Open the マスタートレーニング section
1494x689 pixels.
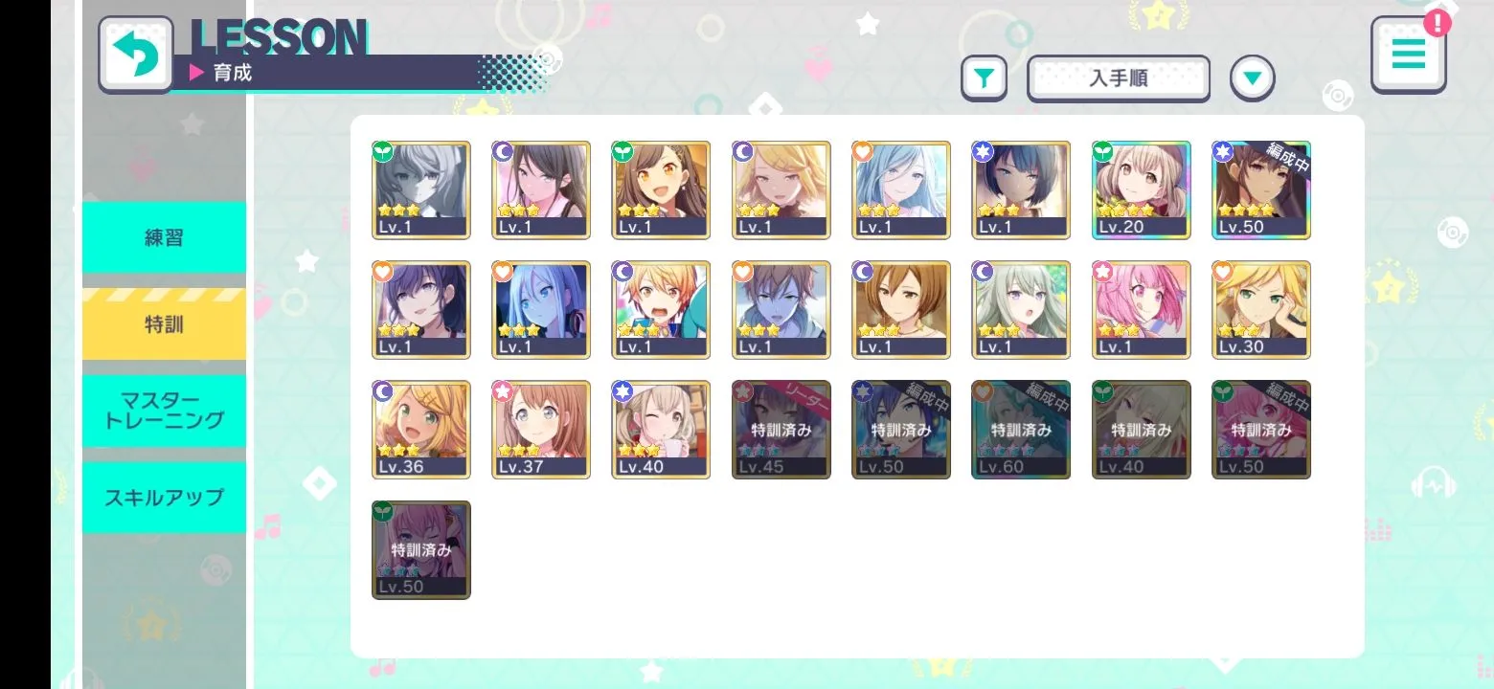(164, 411)
